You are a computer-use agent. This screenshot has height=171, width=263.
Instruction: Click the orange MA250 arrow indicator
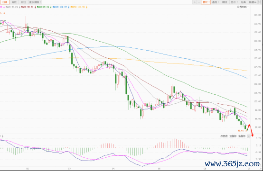86,7
